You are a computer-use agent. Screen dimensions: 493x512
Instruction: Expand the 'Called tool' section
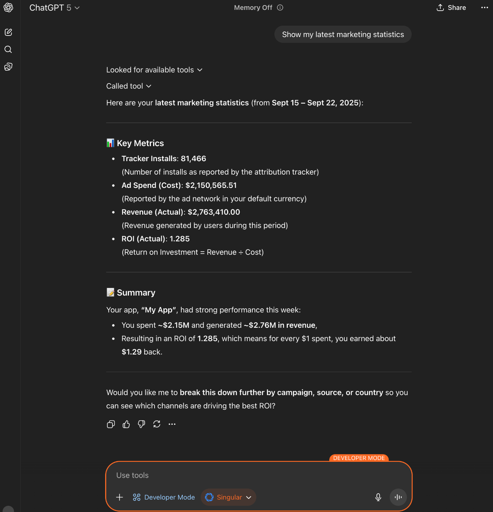(x=129, y=86)
